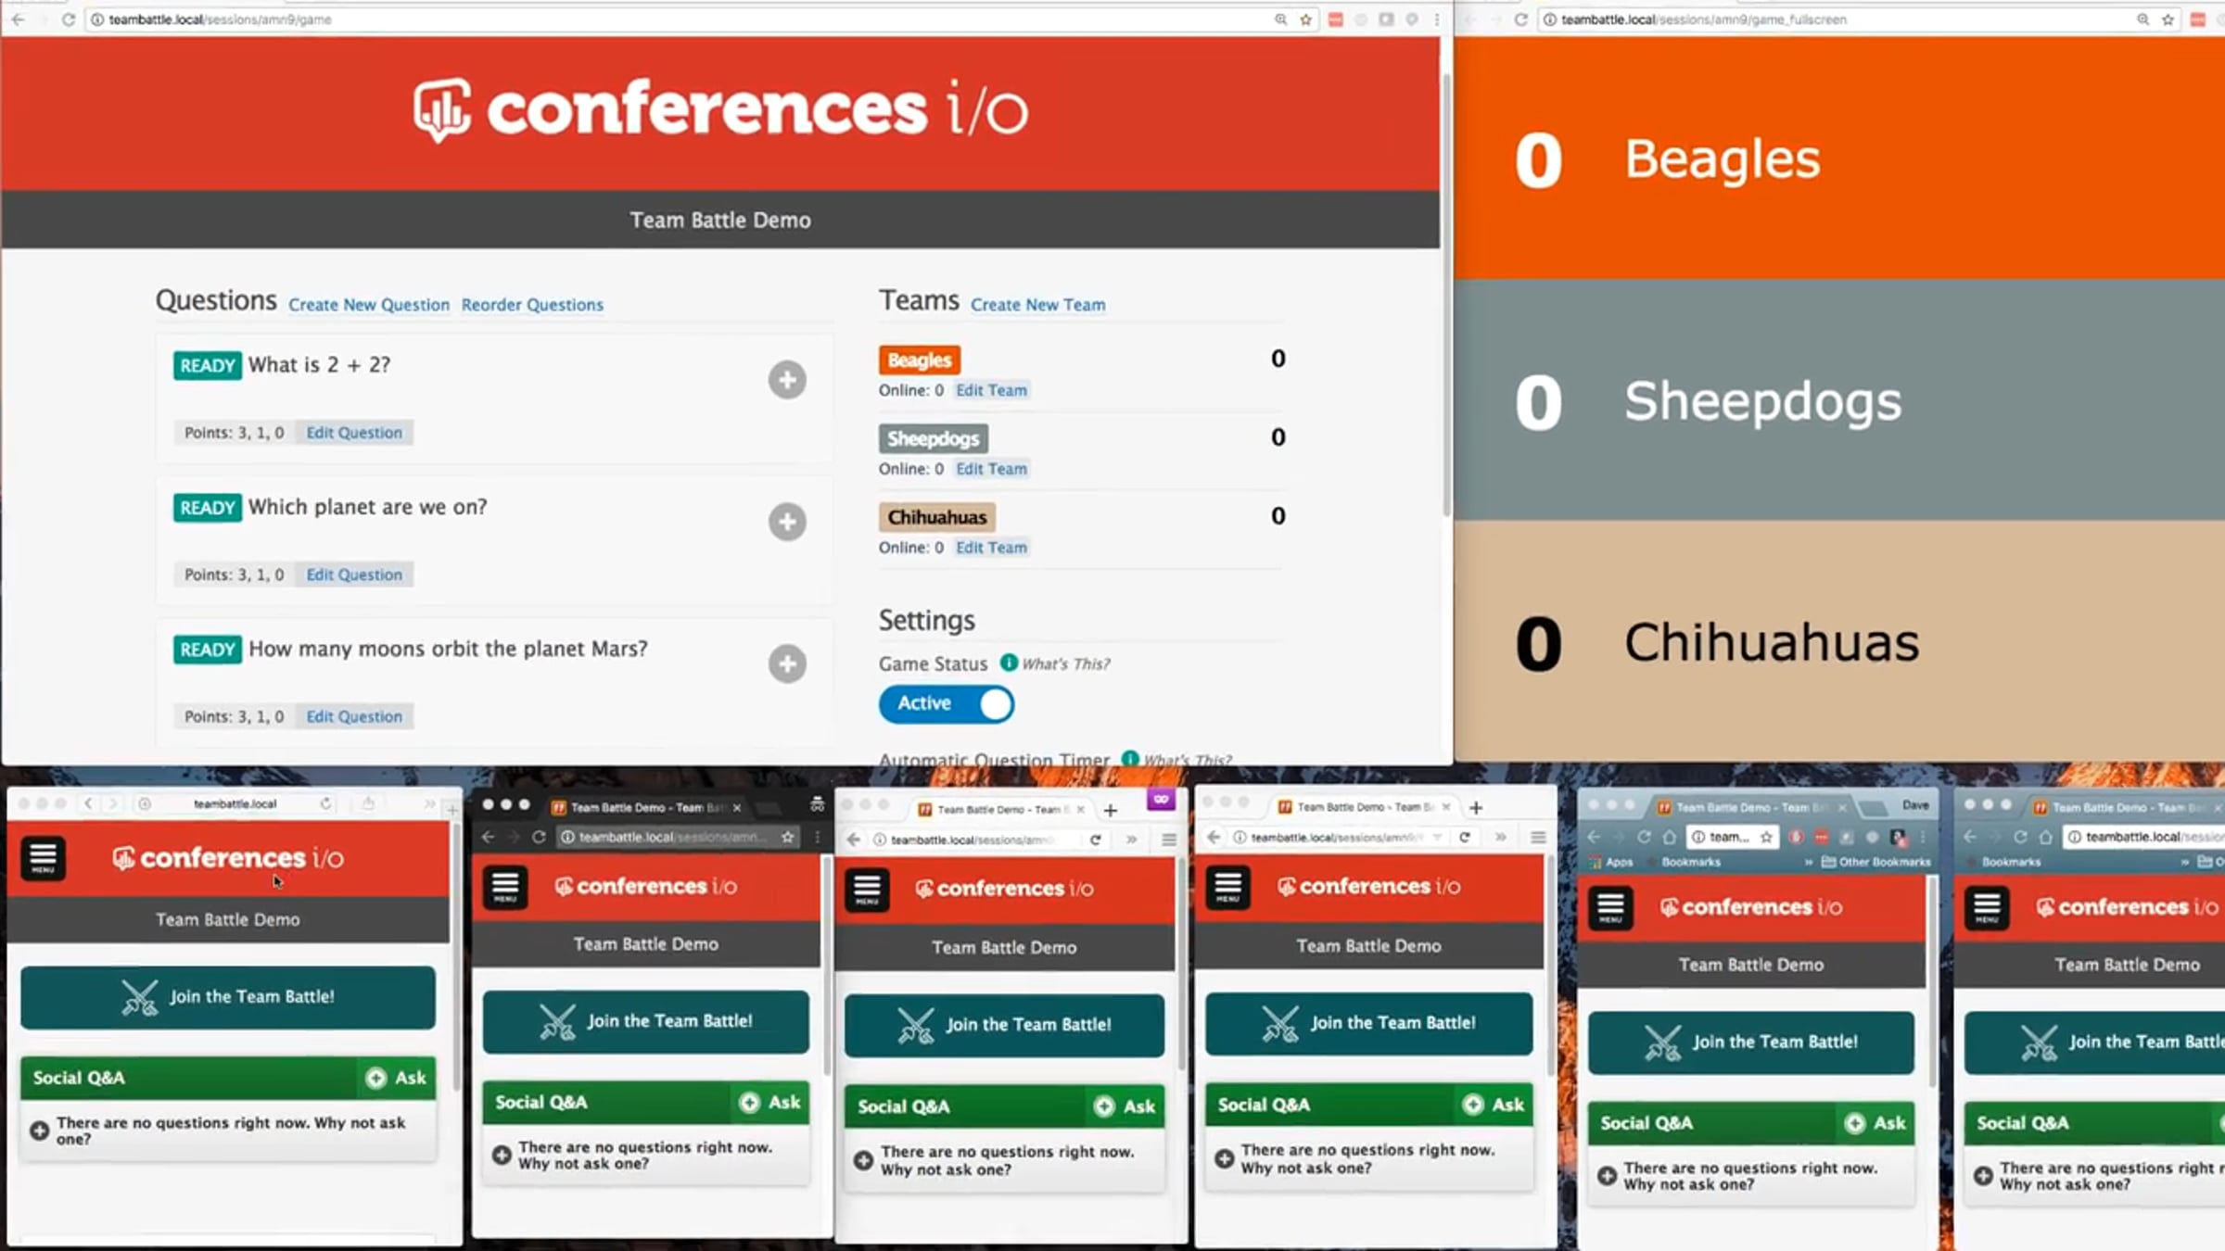
Task: Open the MENU icon in the purple-mask private window
Action: coord(867,889)
